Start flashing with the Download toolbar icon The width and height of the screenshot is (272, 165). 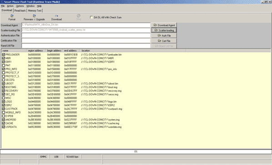click(x=56, y=17)
